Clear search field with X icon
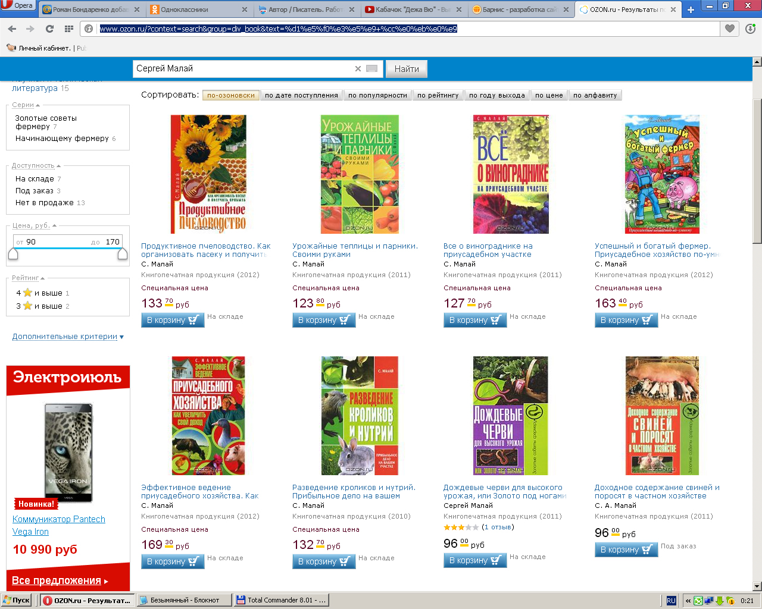This screenshot has height=609, width=762. [x=358, y=68]
